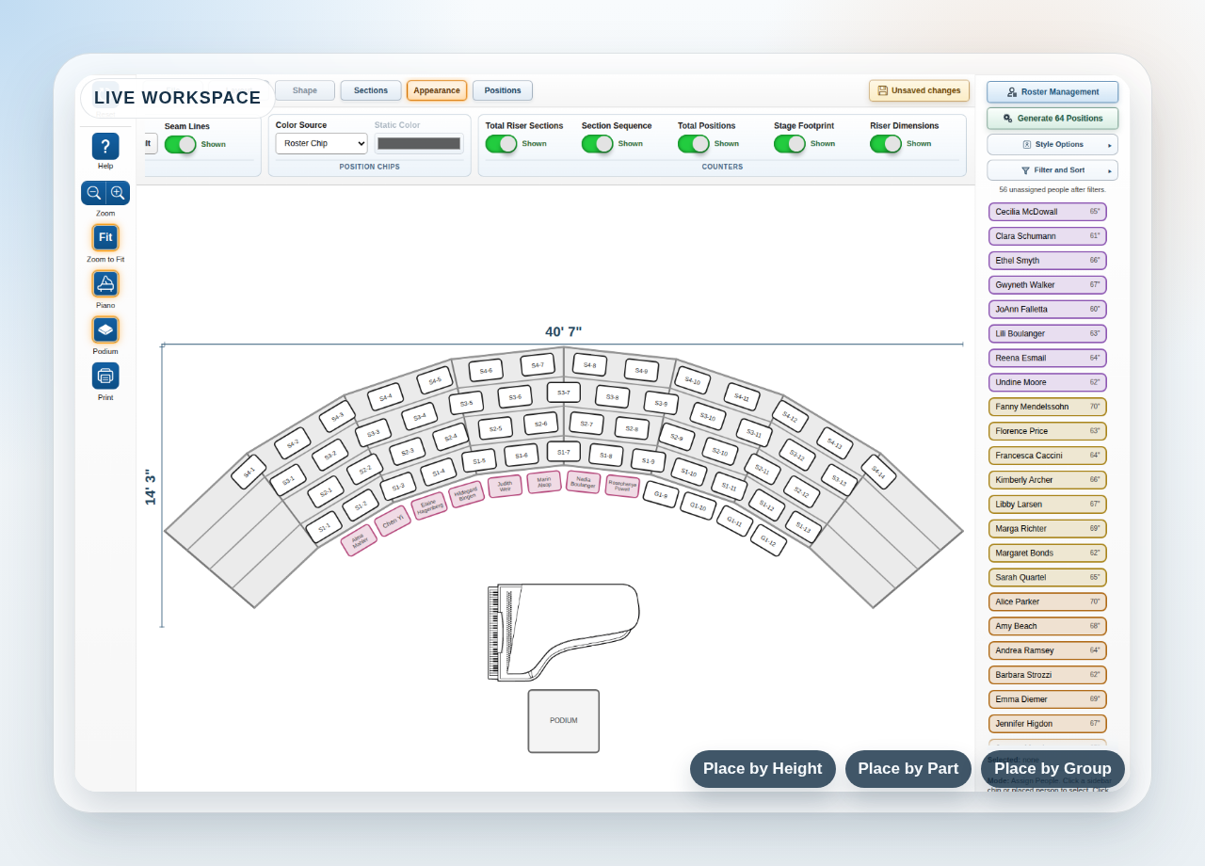Viewport: 1205px width, 866px height.
Task: Open the Color Source Roster Chip dropdown
Action: (x=322, y=143)
